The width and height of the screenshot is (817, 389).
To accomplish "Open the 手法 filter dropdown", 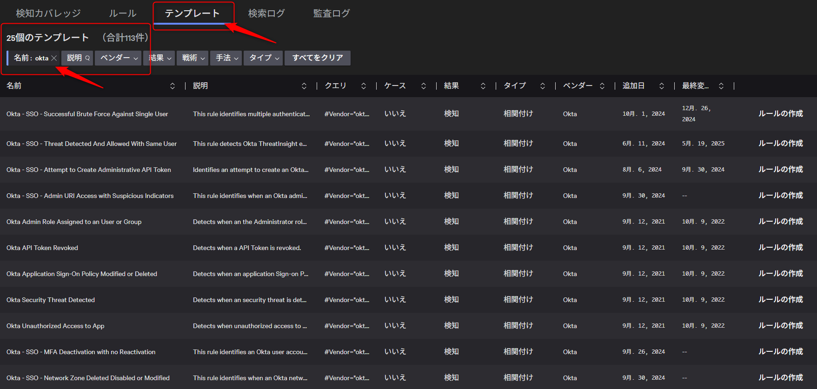I will (227, 58).
